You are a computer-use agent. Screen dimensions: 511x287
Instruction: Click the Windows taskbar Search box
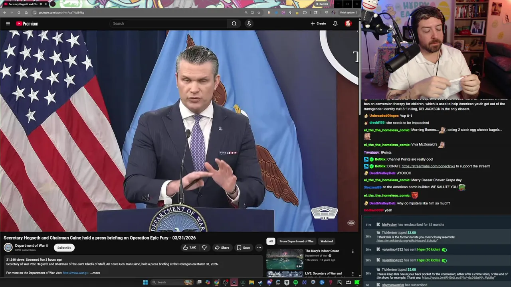click(x=172, y=282)
